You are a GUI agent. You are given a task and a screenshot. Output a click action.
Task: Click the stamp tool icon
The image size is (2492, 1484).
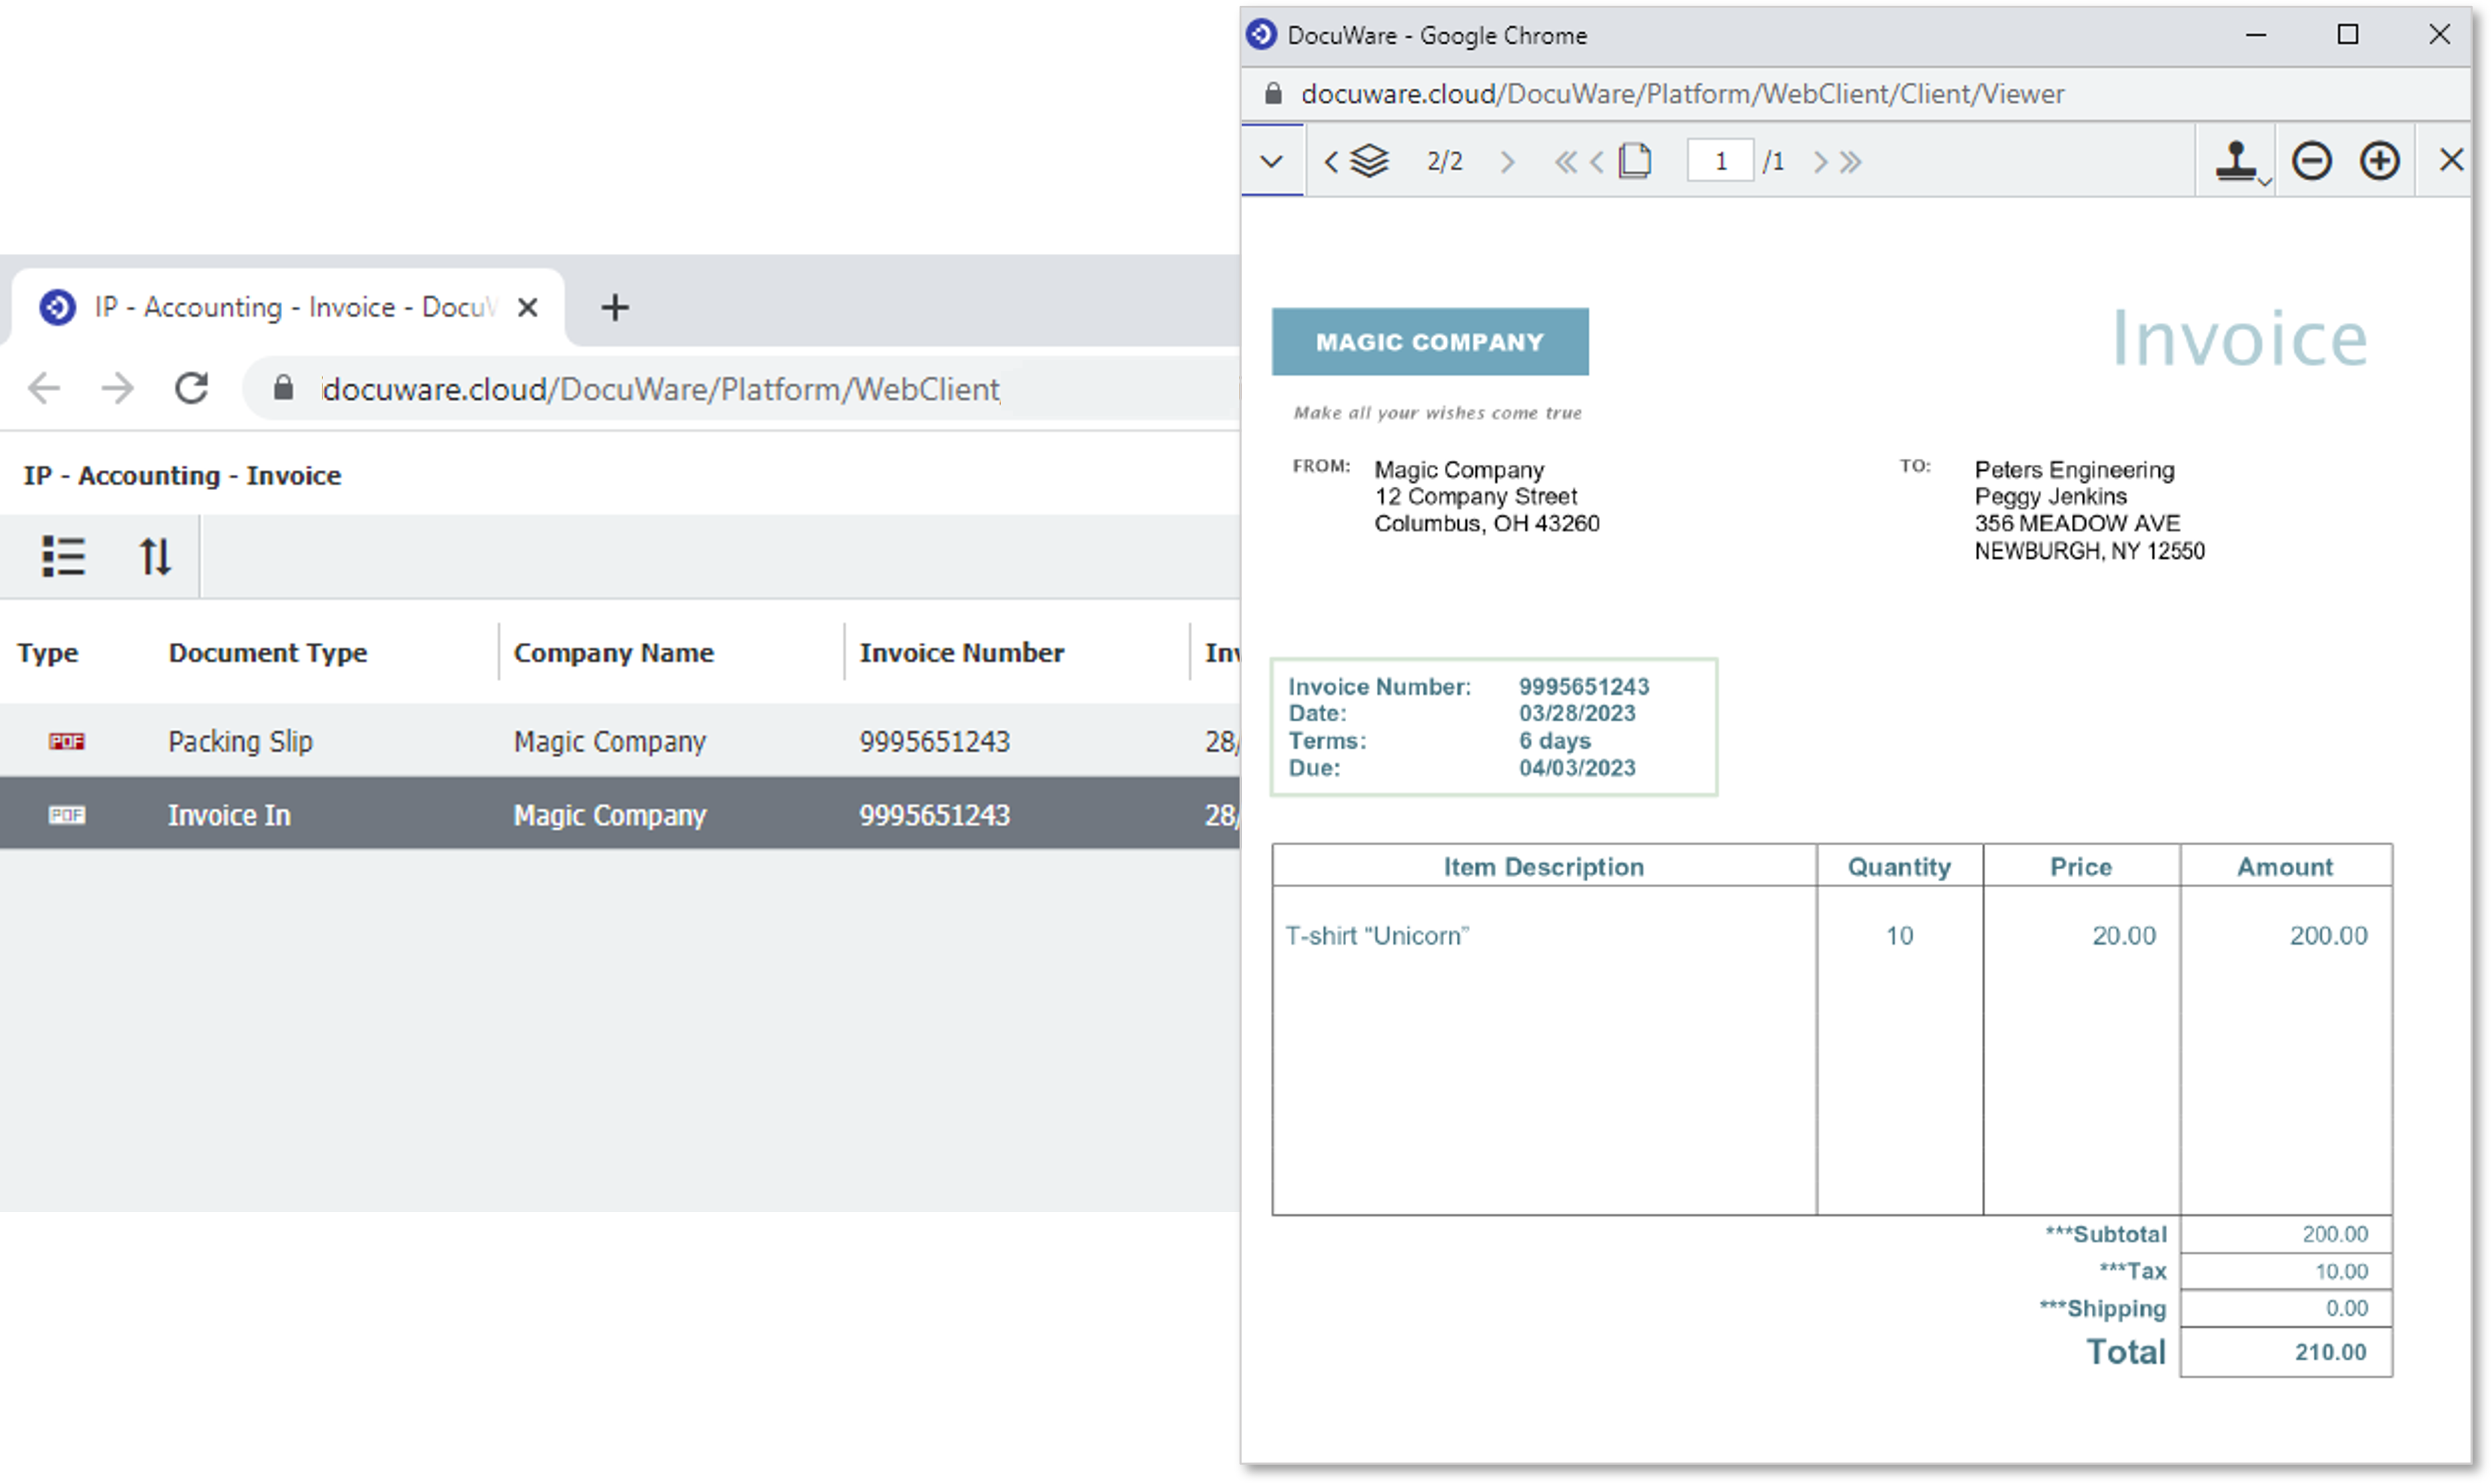(2235, 160)
